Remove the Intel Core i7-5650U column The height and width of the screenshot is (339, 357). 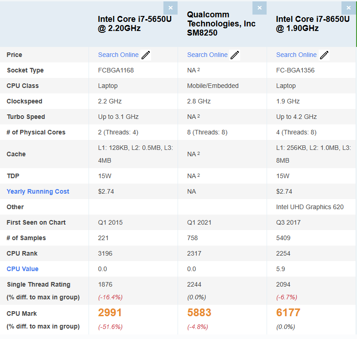170,8
